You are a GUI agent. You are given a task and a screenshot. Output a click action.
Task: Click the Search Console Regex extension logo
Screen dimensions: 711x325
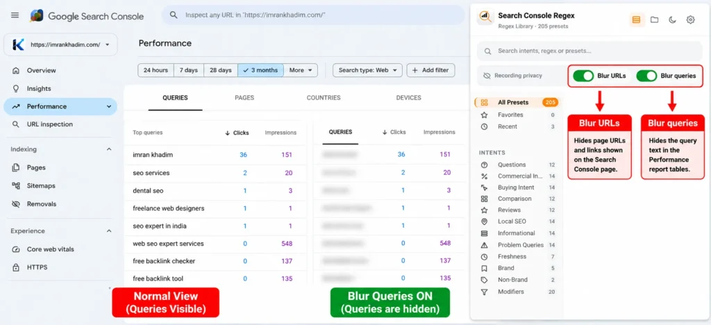(x=485, y=17)
